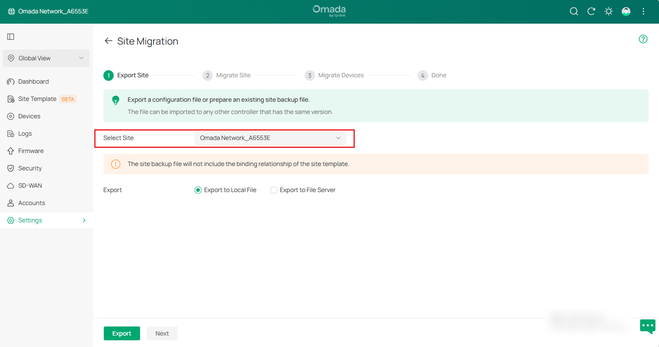
Task: Select Export to Local File
Action: [198, 190]
